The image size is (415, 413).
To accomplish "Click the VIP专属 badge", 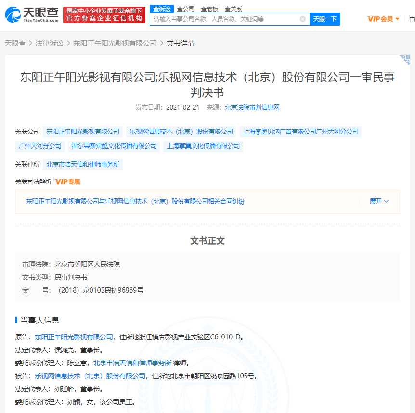I will 67,182.
